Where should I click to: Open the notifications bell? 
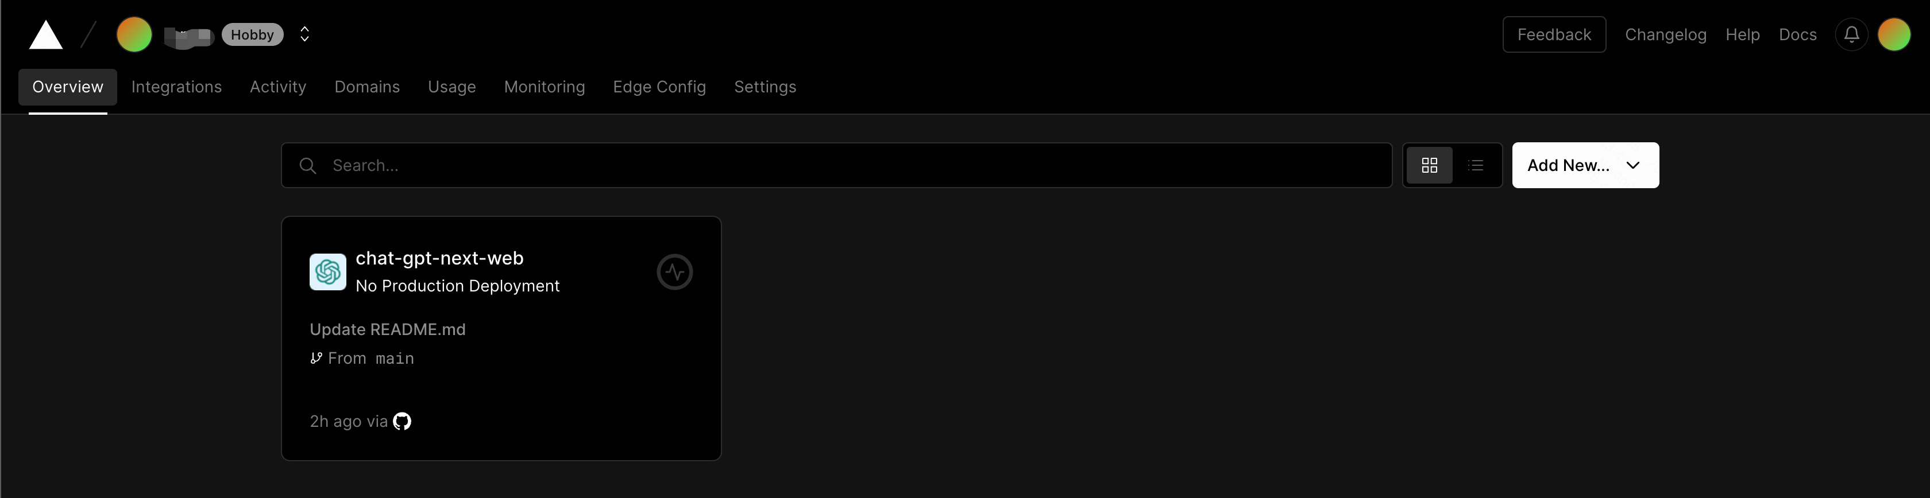[1851, 34]
